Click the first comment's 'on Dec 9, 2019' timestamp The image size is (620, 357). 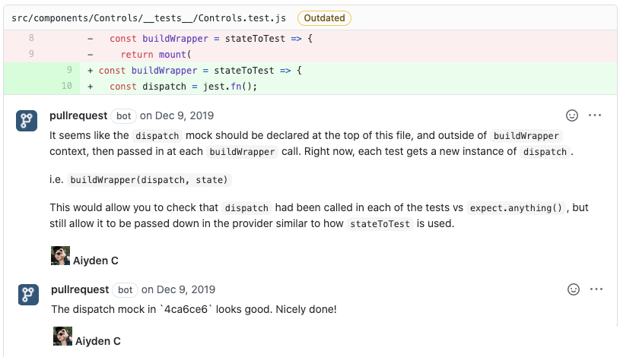click(176, 115)
